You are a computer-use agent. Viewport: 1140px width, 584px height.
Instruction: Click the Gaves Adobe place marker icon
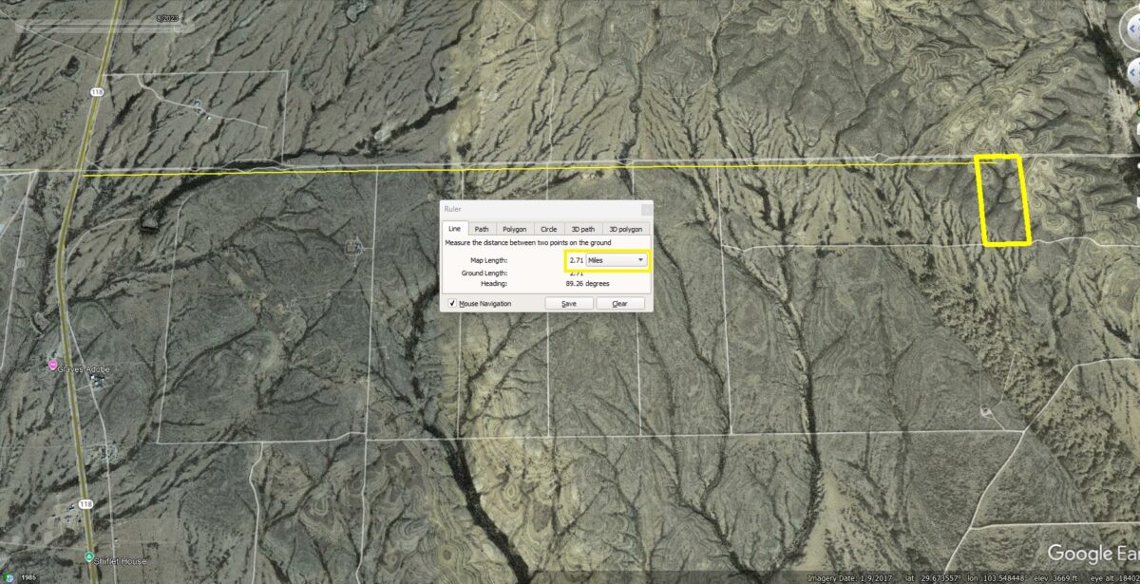coord(52,367)
